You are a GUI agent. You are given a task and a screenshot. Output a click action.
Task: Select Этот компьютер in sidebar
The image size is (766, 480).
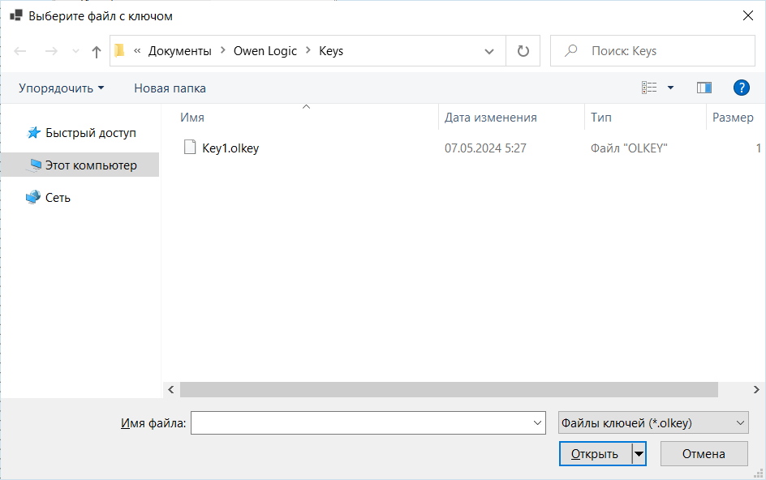coord(91,165)
